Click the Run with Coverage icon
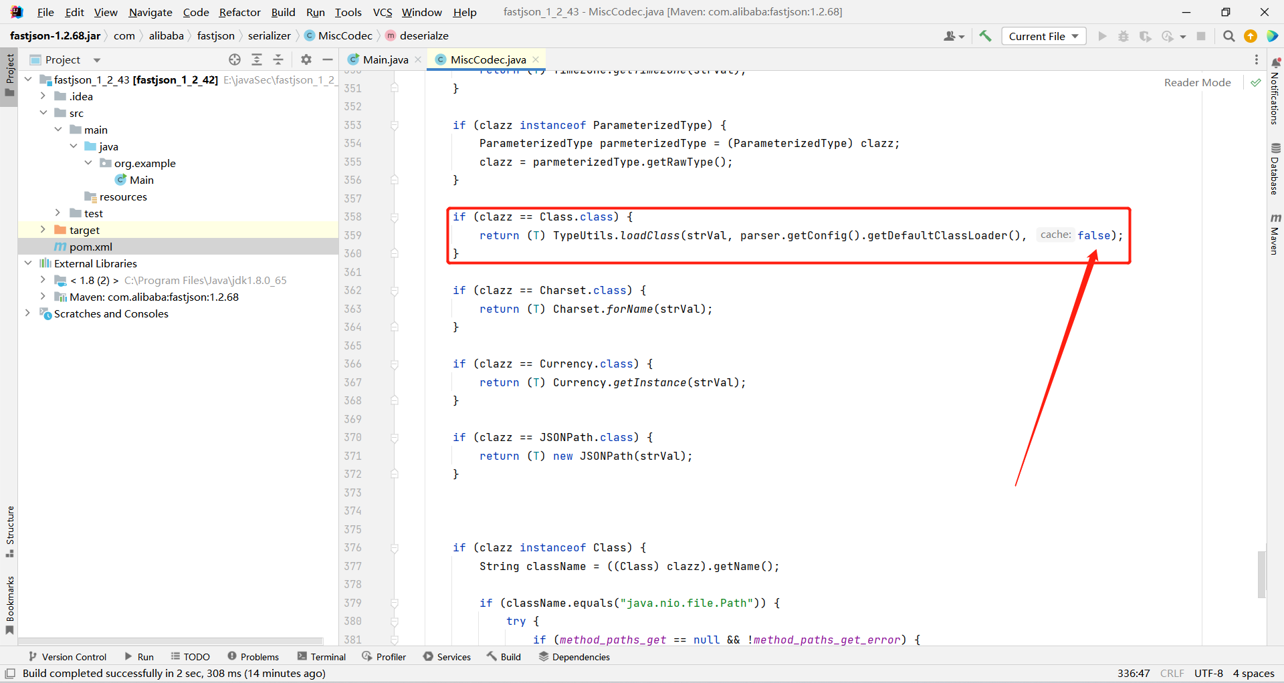 1146,36
